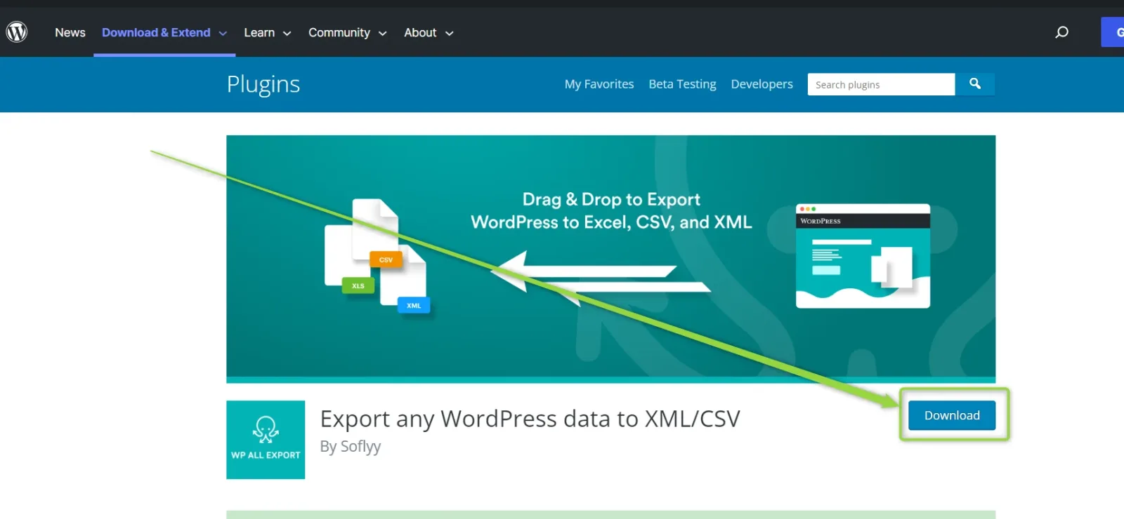Open the News menu item
Viewport: 1124px width, 519px height.
click(70, 32)
